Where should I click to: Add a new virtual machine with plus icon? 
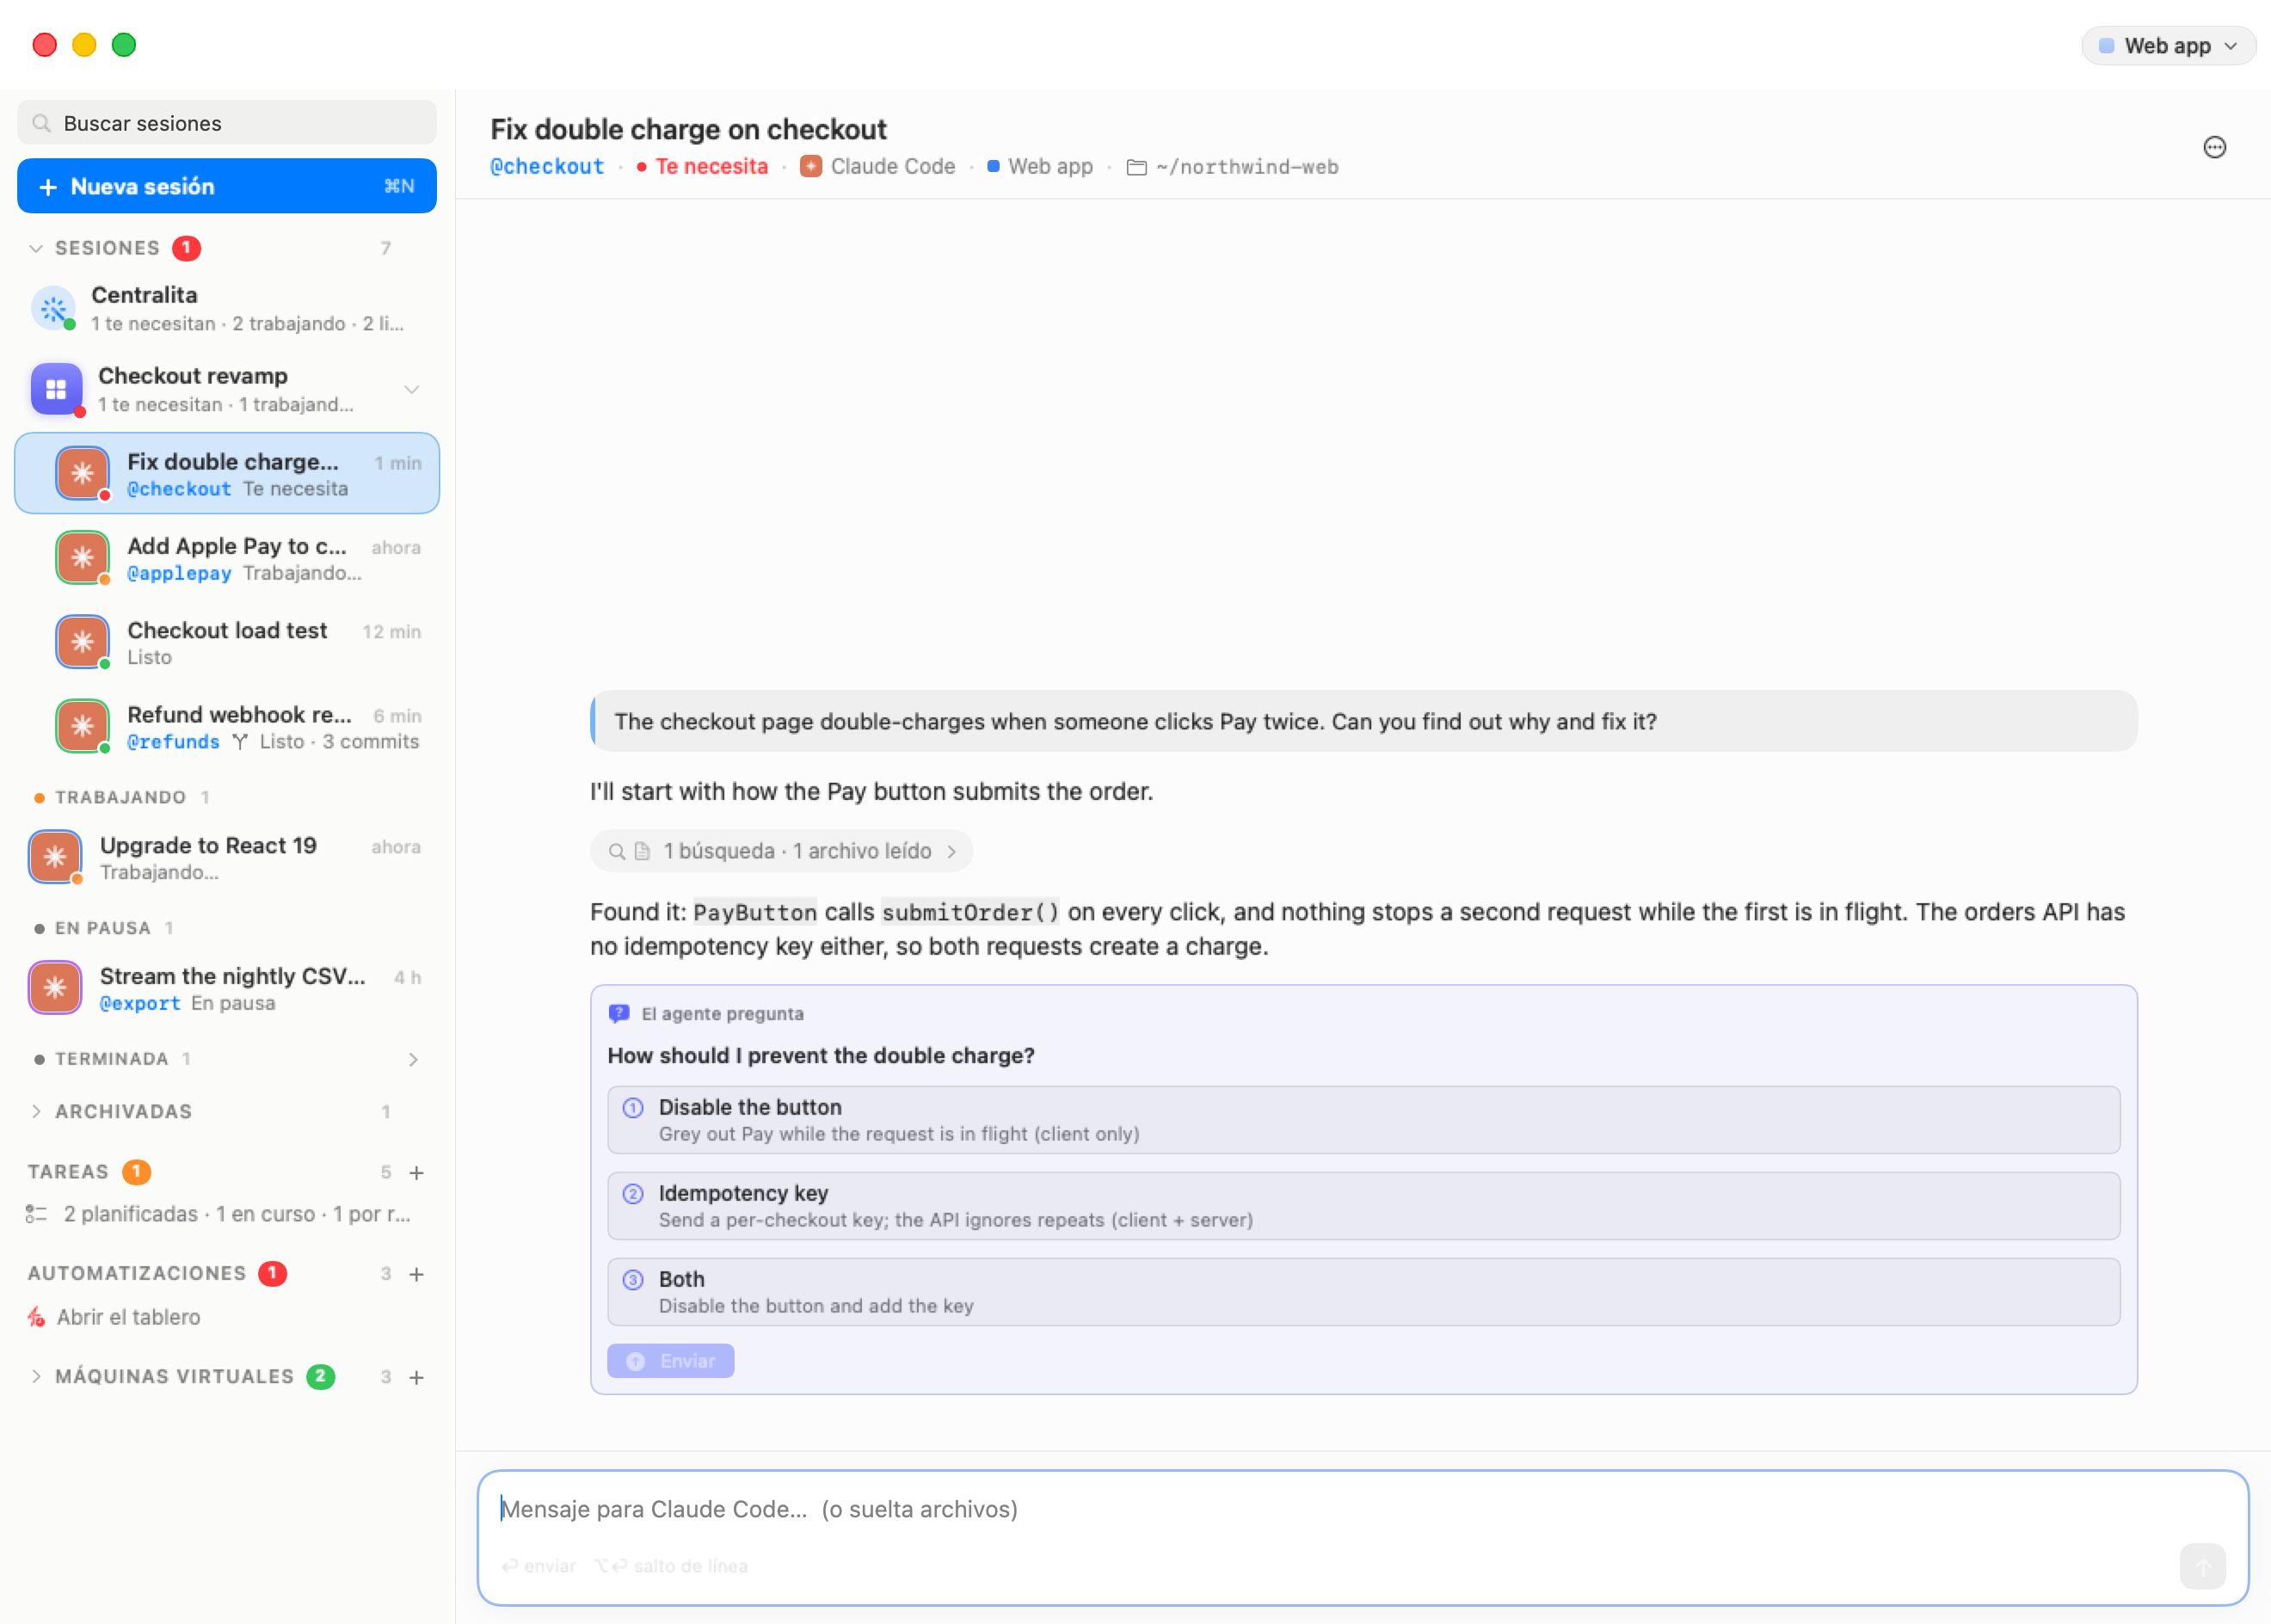coord(417,1377)
